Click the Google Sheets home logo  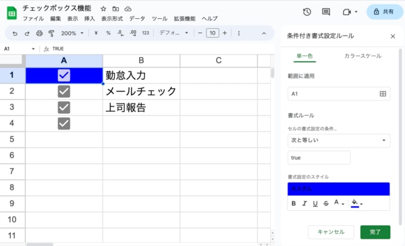pos(11,13)
